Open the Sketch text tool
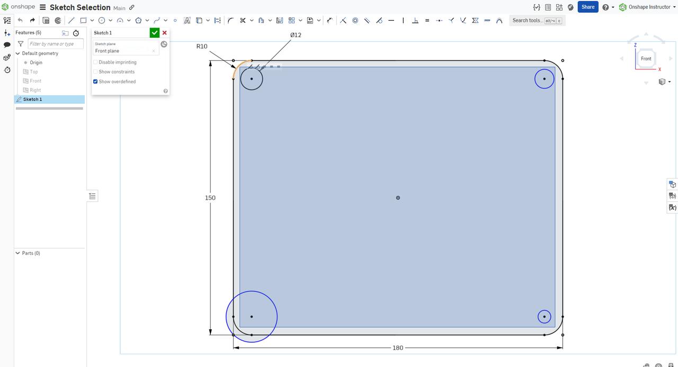The height and width of the screenshot is (367, 678). click(187, 20)
